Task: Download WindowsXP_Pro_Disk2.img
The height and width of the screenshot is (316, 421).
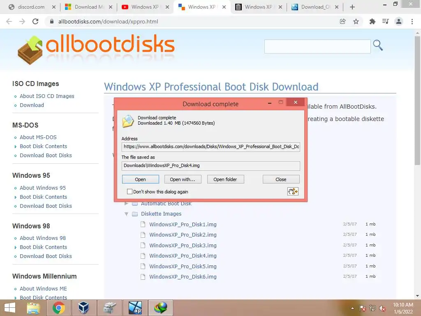Action: (183, 235)
